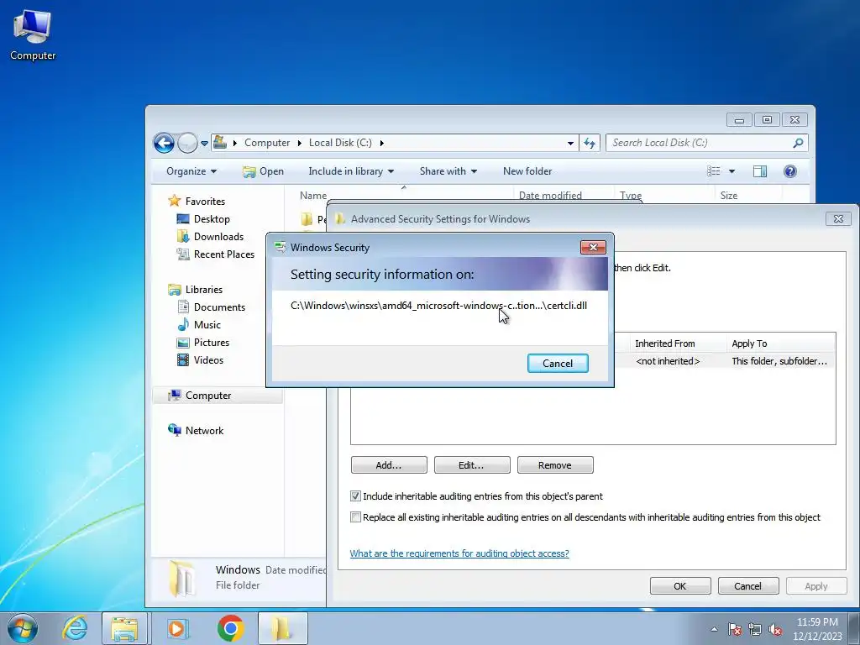Click the Remove button
This screenshot has height=645, width=860.
pyautogui.click(x=555, y=465)
